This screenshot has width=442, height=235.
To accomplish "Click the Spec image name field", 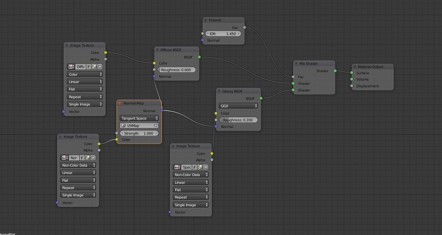I will pyautogui.click(x=187, y=167).
